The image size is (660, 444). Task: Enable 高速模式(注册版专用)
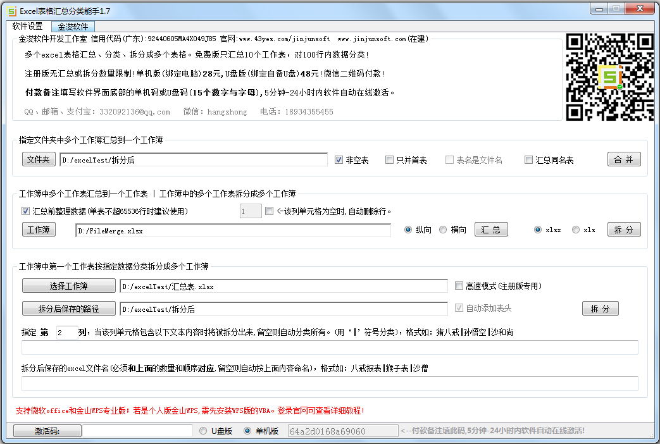tap(459, 285)
